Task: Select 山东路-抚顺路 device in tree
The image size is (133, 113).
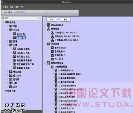Action: pos(23,49)
